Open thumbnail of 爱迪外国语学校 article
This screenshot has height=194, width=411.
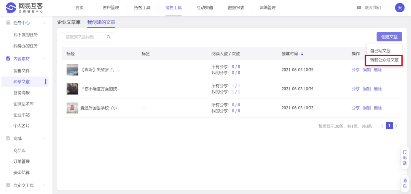(x=72, y=108)
